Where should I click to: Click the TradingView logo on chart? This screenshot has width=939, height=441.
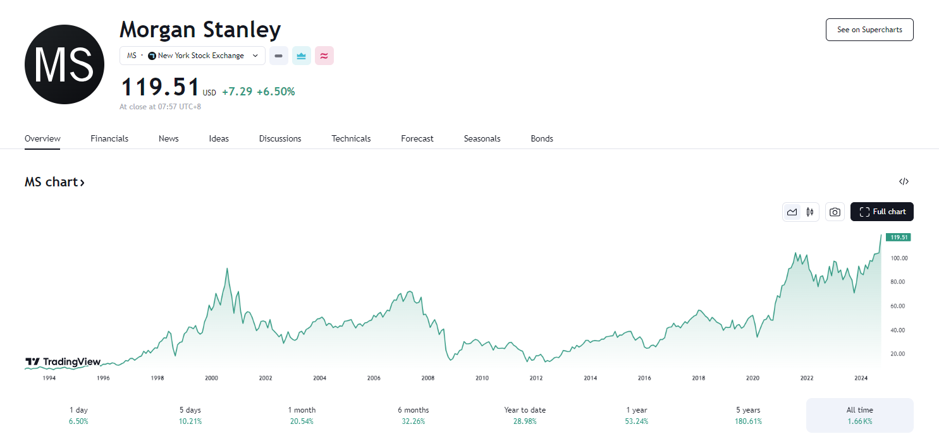63,362
